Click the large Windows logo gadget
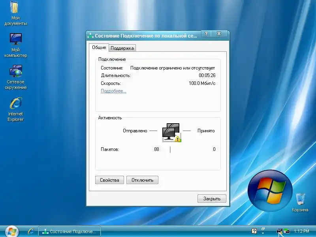Image resolution: width=316 pixels, height=237 pixels. [x=270, y=191]
